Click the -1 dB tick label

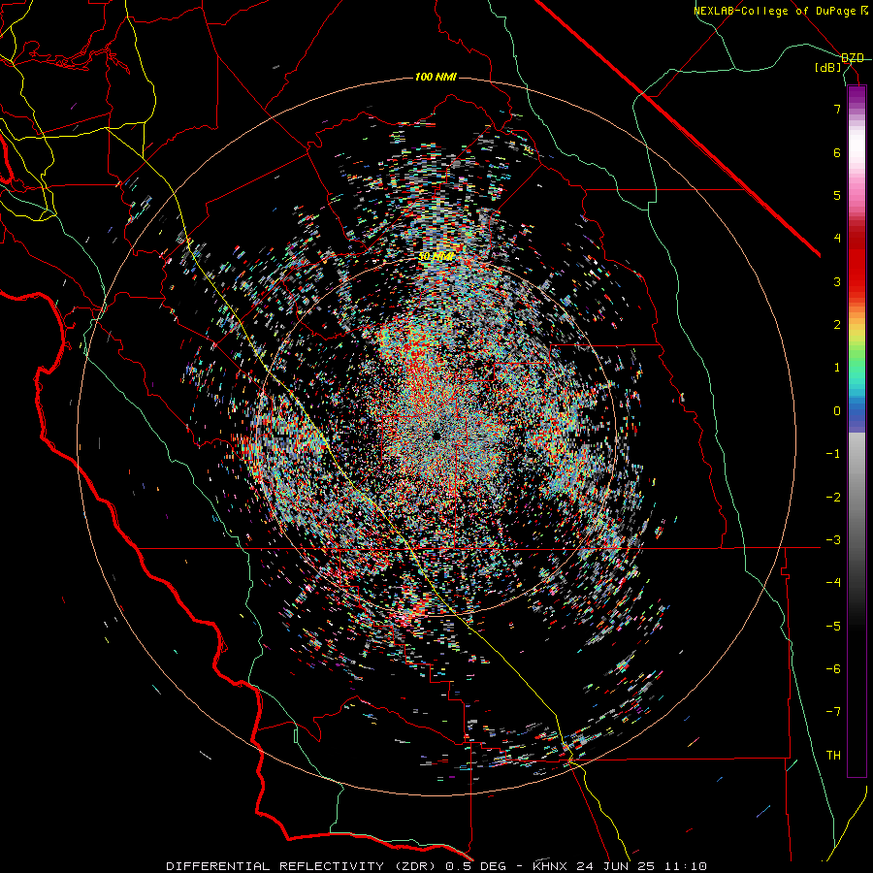click(833, 454)
